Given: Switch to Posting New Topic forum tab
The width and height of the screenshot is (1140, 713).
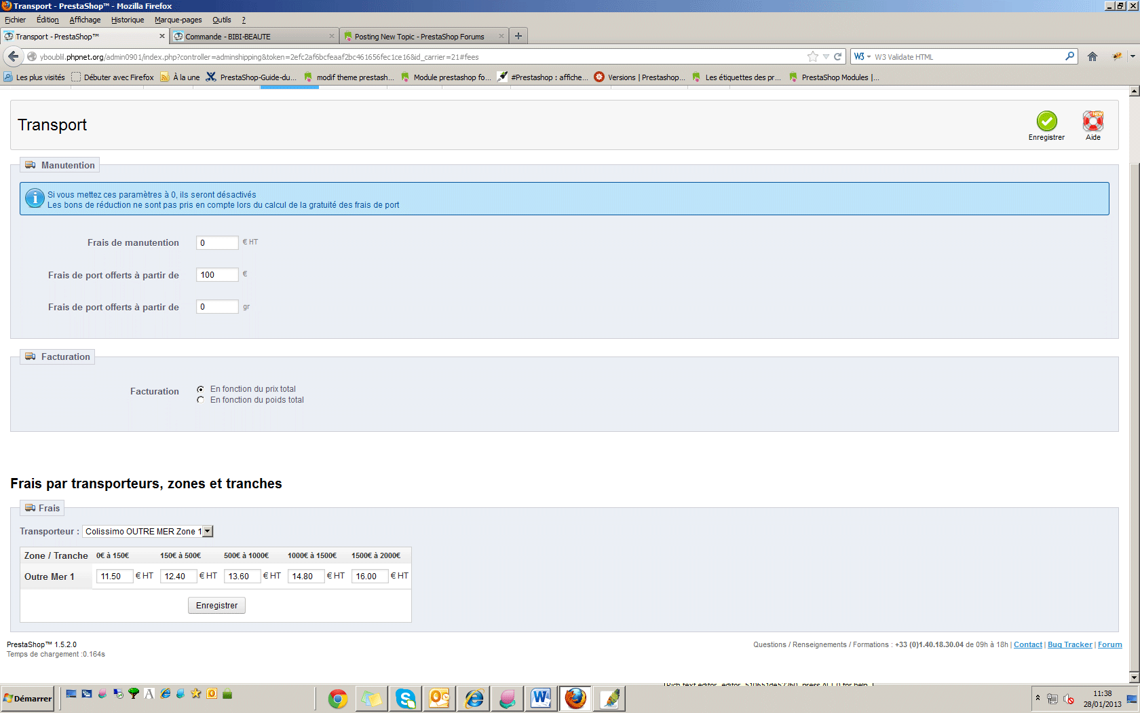Looking at the screenshot, I should point(424,37).
